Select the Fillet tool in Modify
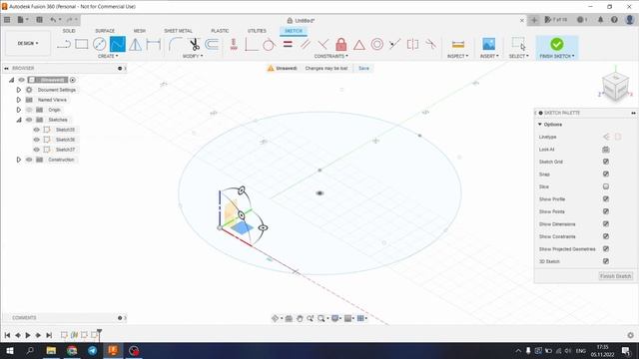This screenshot has width=639, height=359. (176, 44)
